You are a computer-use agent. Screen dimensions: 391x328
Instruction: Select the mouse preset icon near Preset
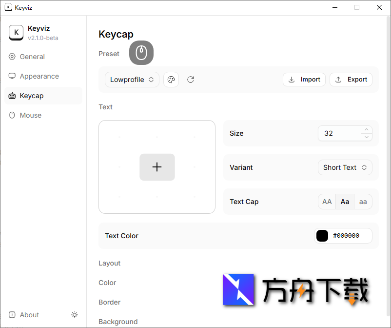[x=141, y=53]
